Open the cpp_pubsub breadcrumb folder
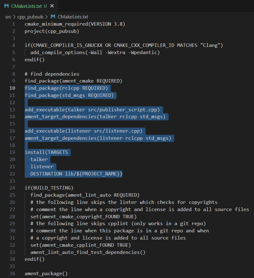 30,17
